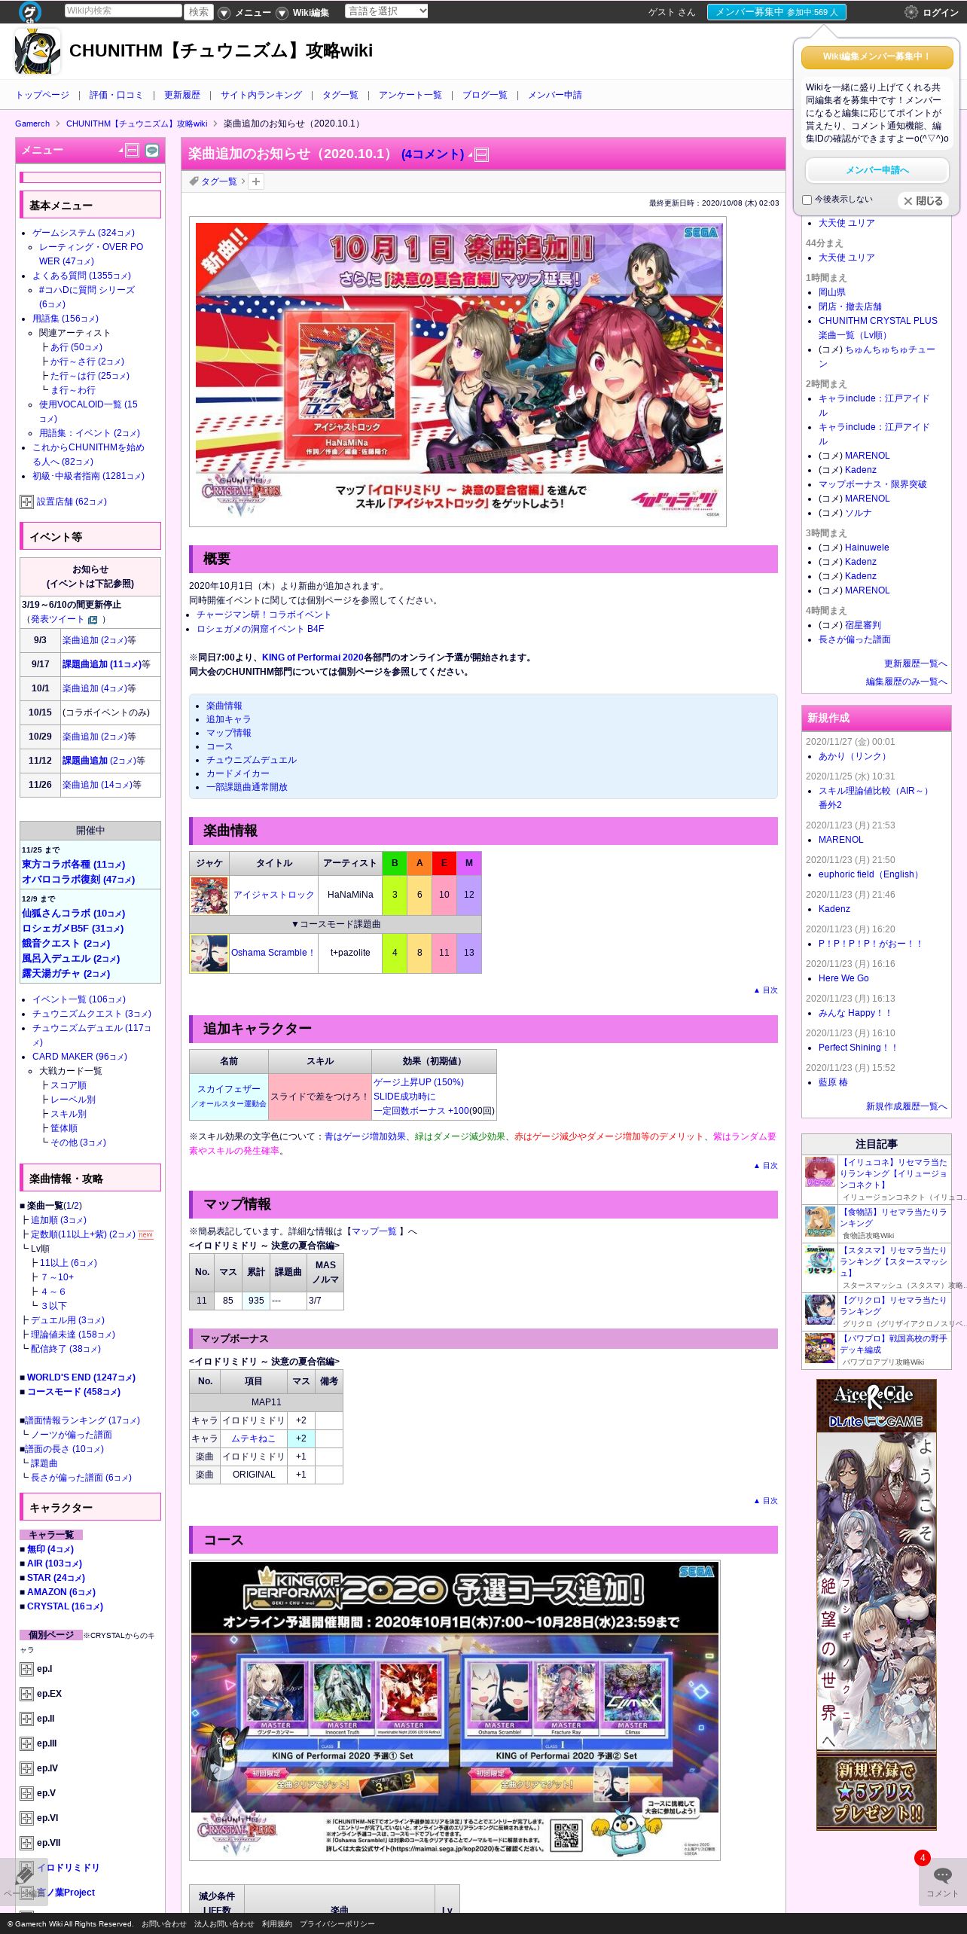Image resolution: width=967 pixels, height=1934 pixels.
Task: Click メンバー募集中 参加中 569人 button
Action: tap(776, 12)
